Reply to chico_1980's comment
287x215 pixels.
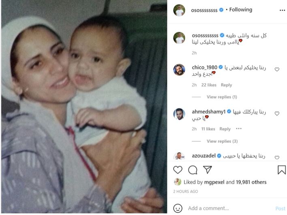click(x=227, y=85)
